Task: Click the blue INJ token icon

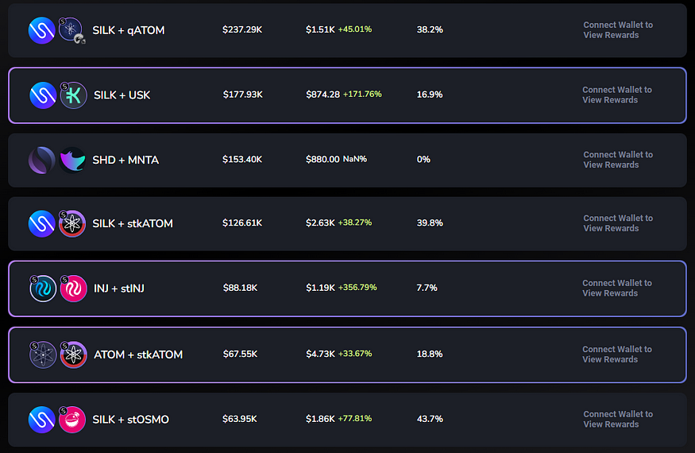Action: coord(43,288)
